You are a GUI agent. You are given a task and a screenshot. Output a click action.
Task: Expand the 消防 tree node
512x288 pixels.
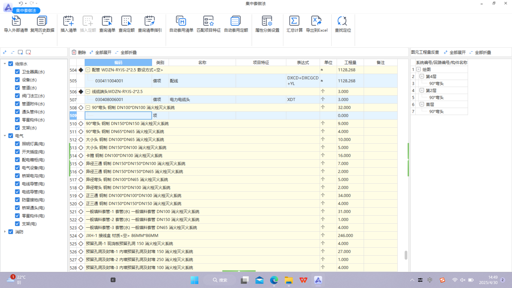click(5, 232)
